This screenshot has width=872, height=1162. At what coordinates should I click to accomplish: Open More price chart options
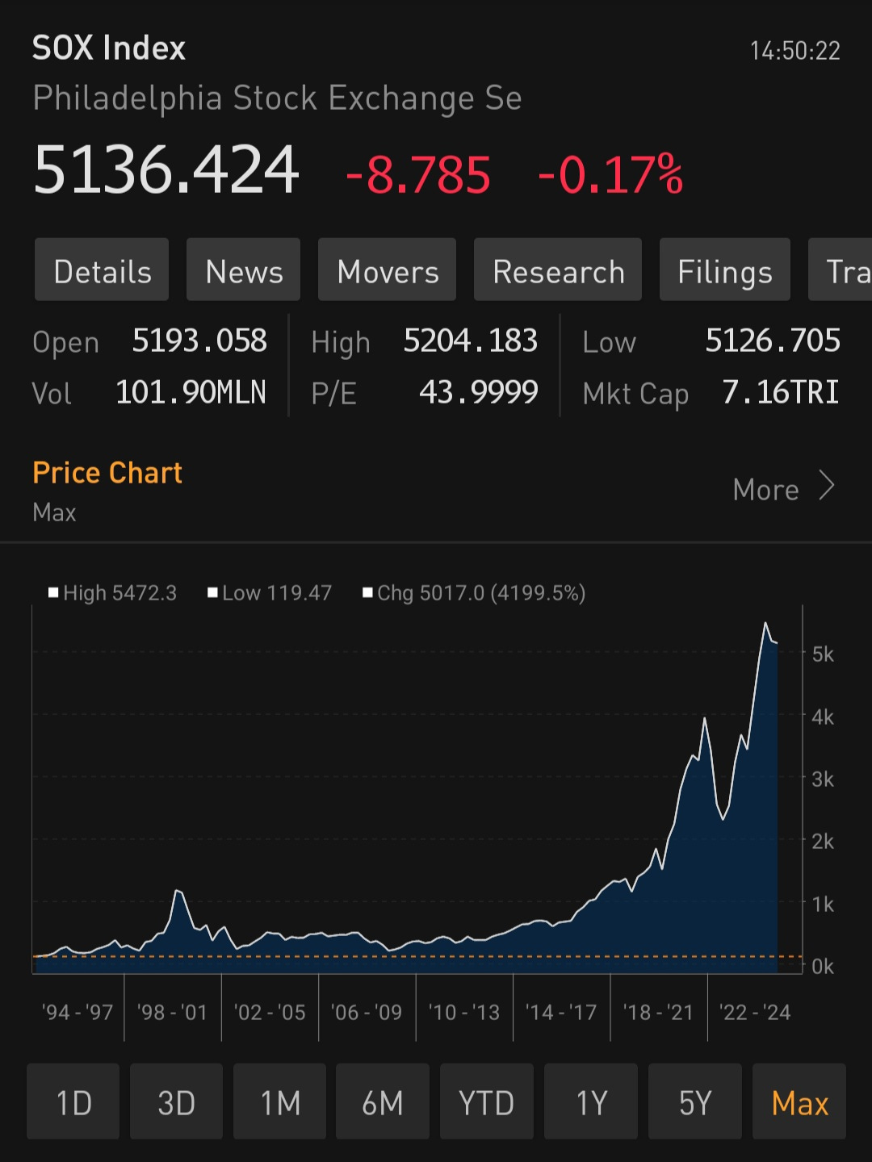click(x=783, y=489)
